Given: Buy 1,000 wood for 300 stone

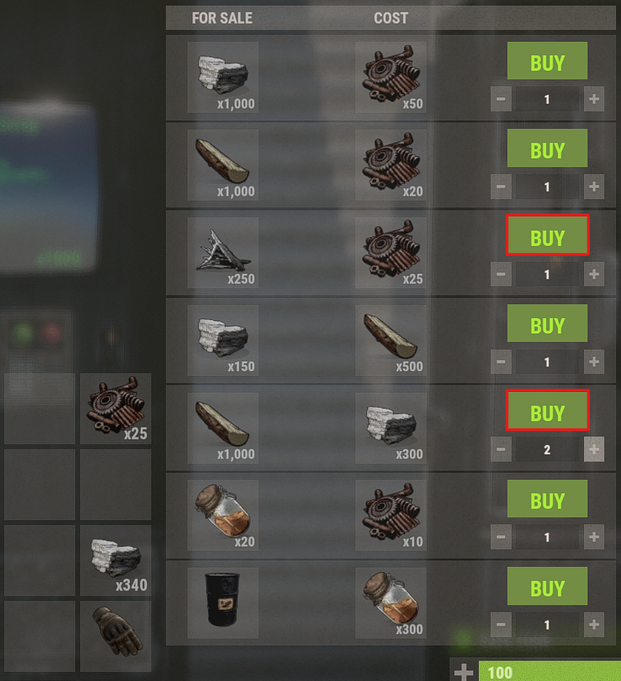Looking at the screenshot, I should pos(547,410).
